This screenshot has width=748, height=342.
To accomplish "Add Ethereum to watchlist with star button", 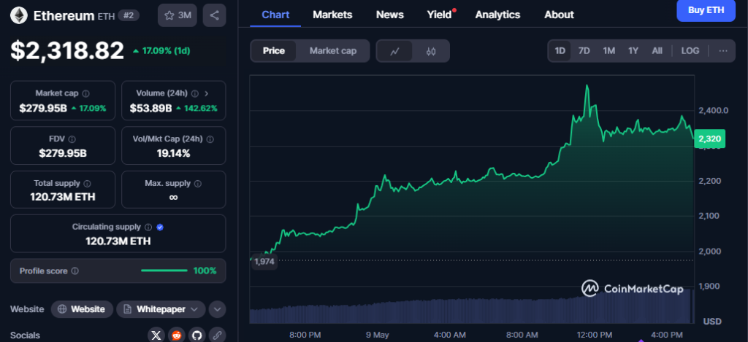I will 177,15.
